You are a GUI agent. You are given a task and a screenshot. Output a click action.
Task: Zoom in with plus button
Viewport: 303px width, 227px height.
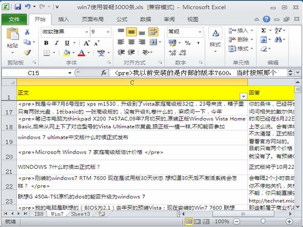point(289,222)
